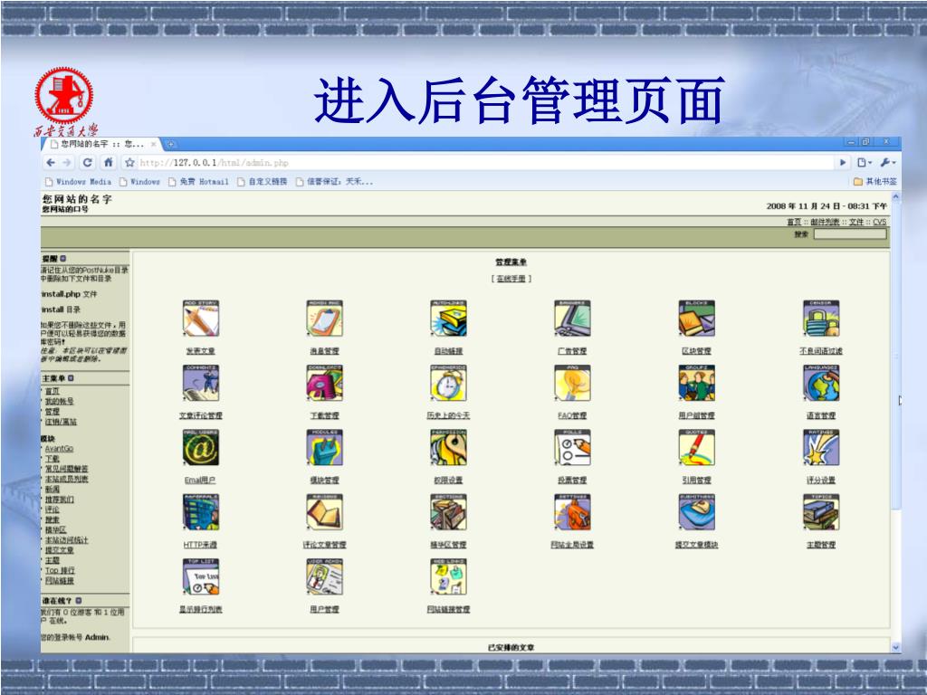Open the 主题管理 Topics icon

click(x=821, y=512)
